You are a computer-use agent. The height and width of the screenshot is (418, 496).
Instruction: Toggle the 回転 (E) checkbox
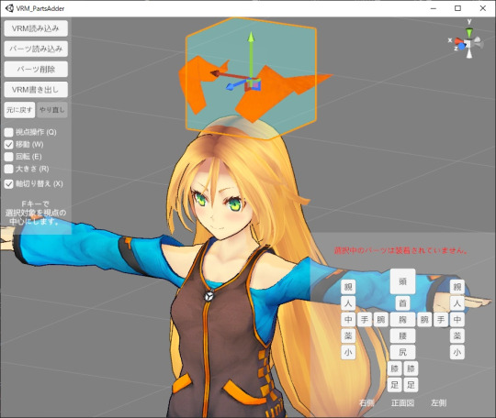click(x=9, y=157)
